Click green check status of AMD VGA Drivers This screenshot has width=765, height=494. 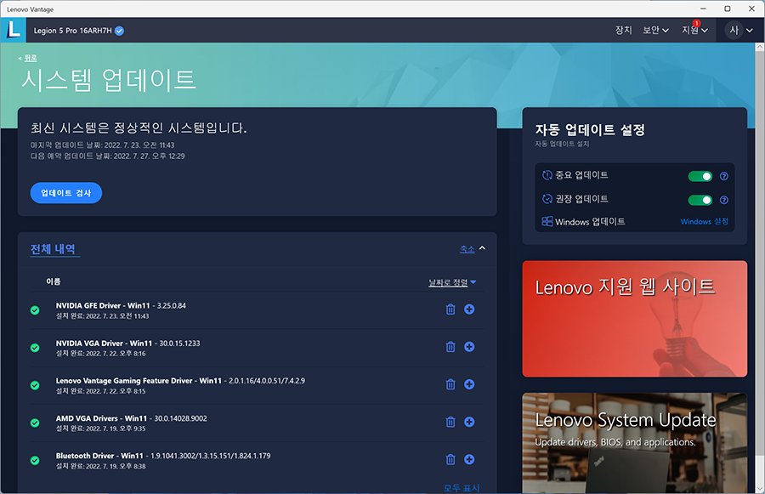coord(35,423)
